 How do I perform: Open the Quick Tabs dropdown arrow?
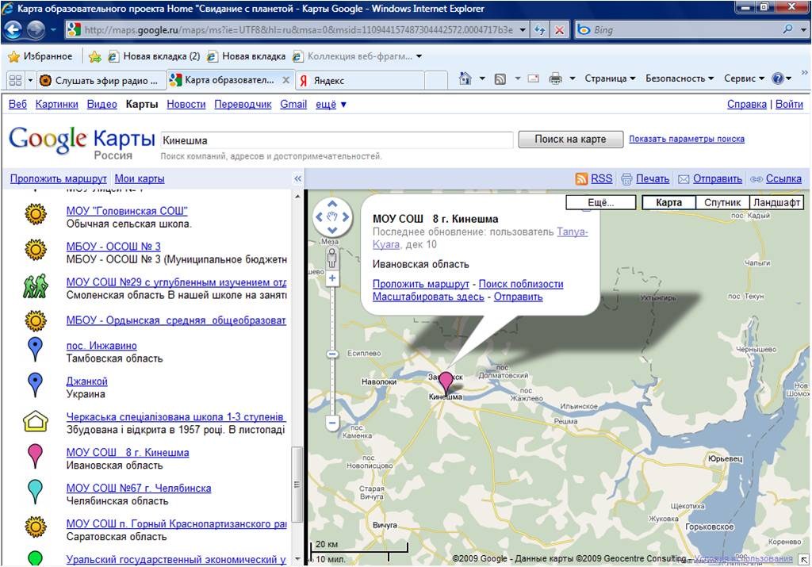30,80
